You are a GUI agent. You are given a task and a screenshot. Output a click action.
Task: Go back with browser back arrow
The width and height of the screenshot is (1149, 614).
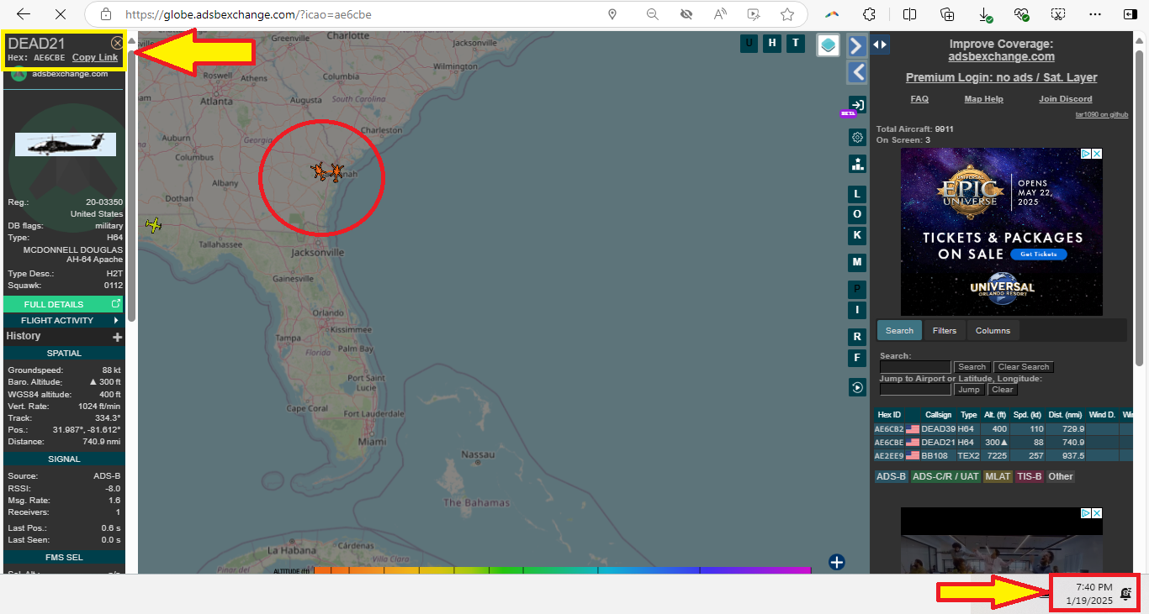point(24,14)
